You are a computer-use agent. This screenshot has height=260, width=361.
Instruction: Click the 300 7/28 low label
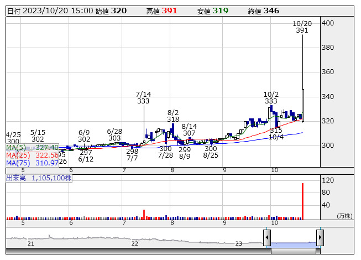[x=165, y=152]
